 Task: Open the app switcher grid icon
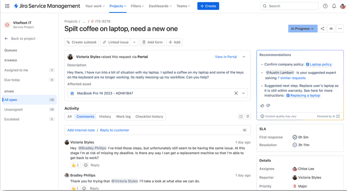pos(7,6)
